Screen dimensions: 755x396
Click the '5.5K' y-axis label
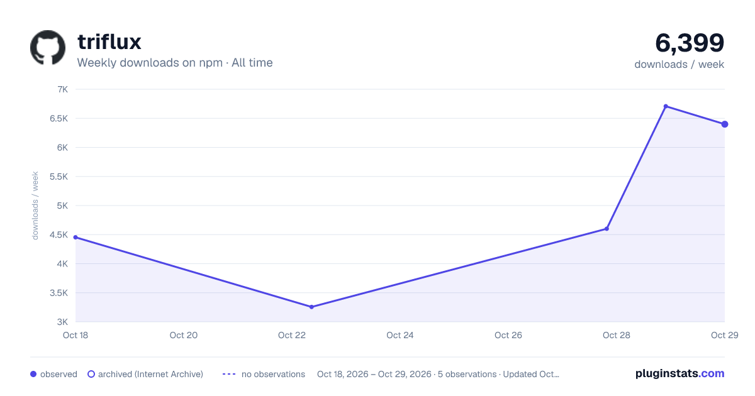coord(59,177)
